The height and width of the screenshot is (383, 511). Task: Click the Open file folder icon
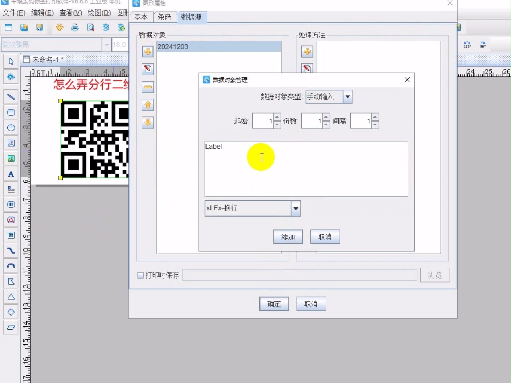(24, 28)
